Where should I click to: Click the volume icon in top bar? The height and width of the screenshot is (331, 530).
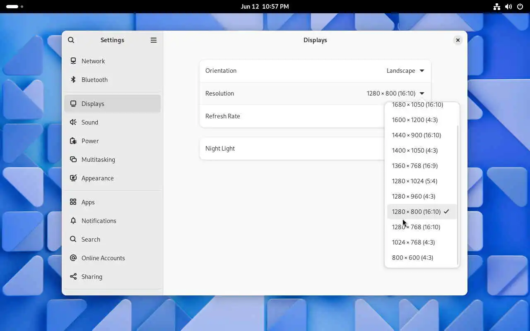point(508,7)
